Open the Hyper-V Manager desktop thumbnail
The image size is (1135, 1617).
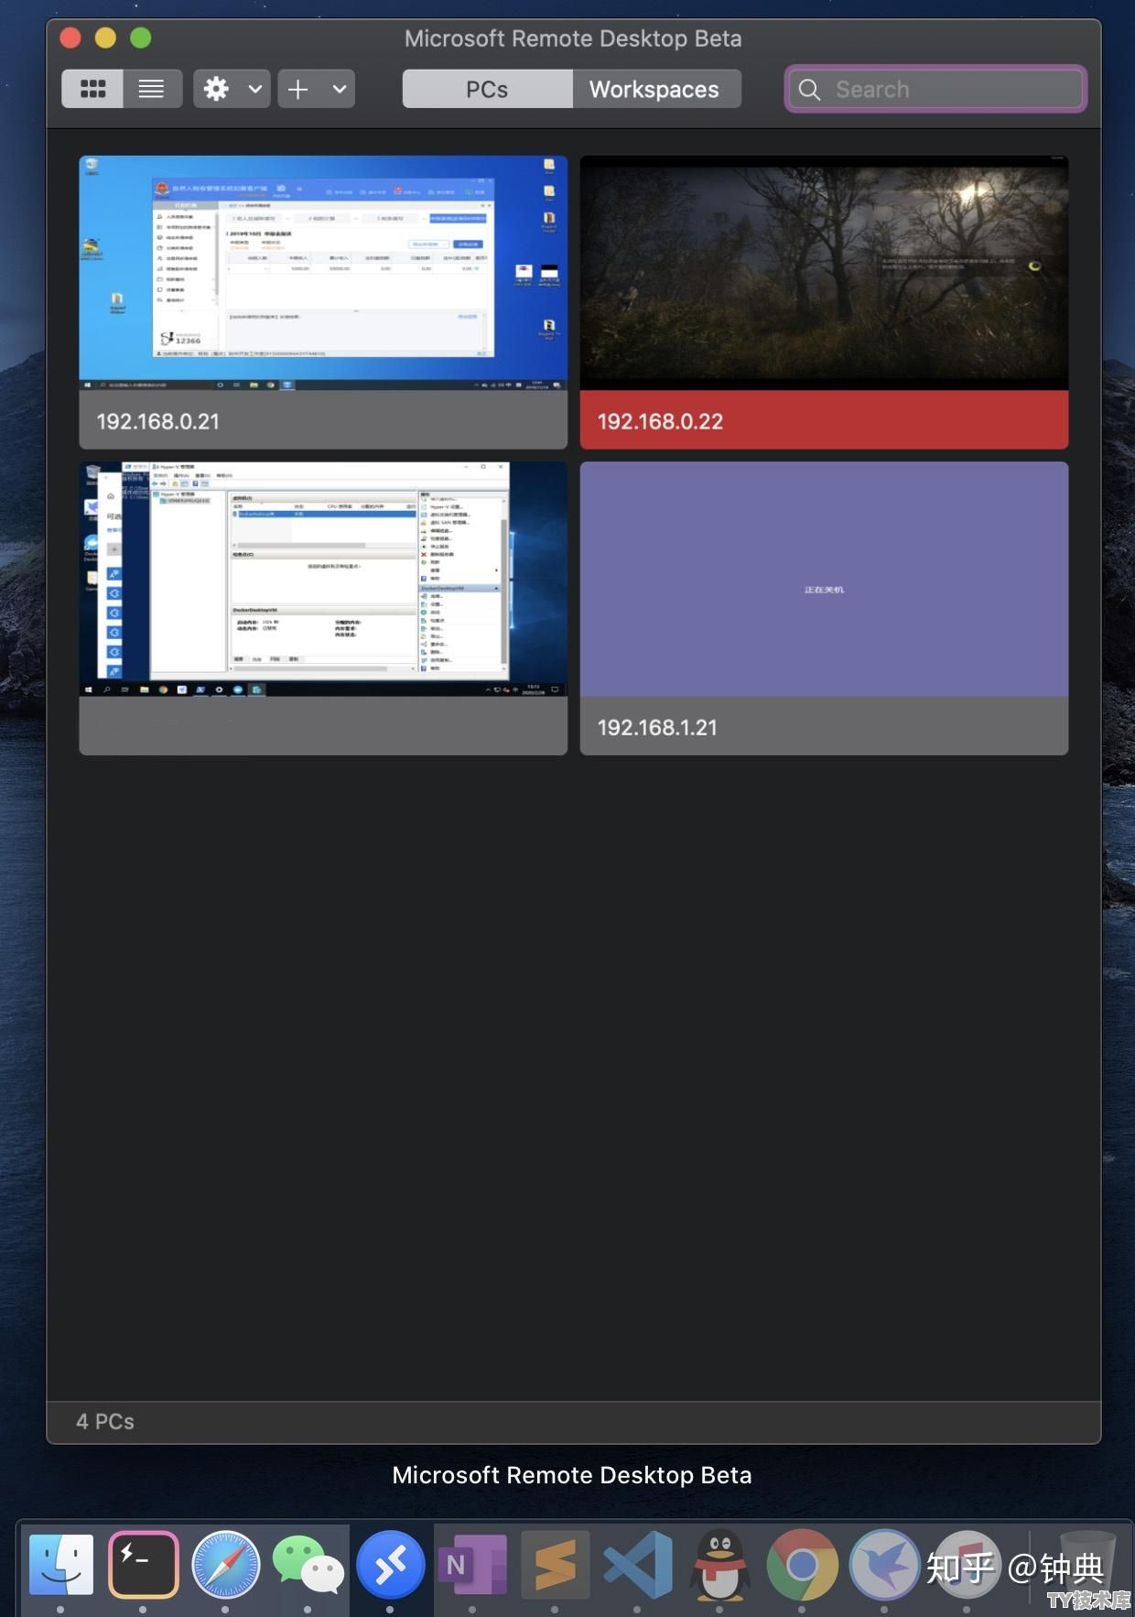323,579
